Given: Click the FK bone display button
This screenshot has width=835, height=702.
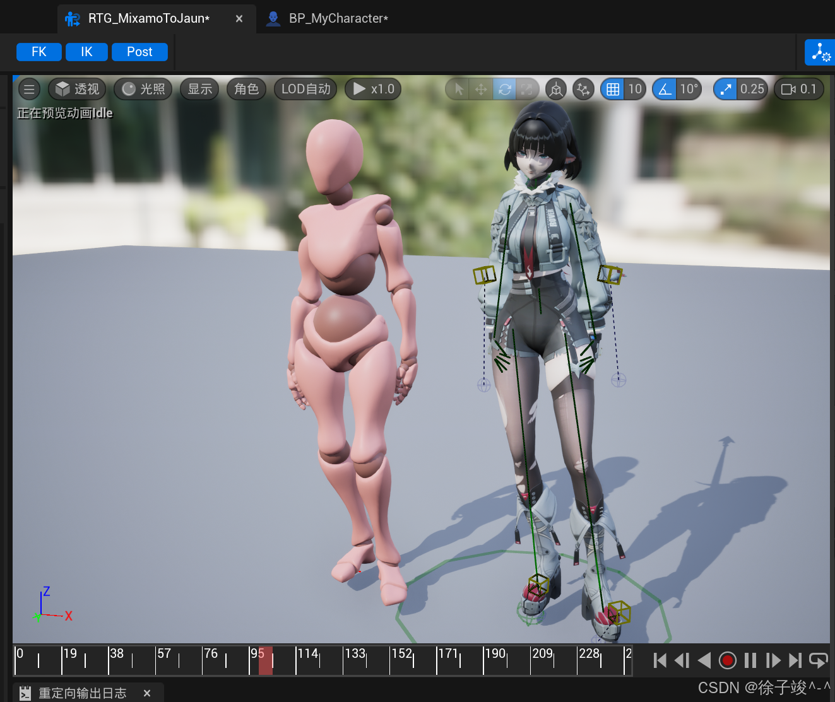Looking at the screenshot, I should (x=39, y=52).
